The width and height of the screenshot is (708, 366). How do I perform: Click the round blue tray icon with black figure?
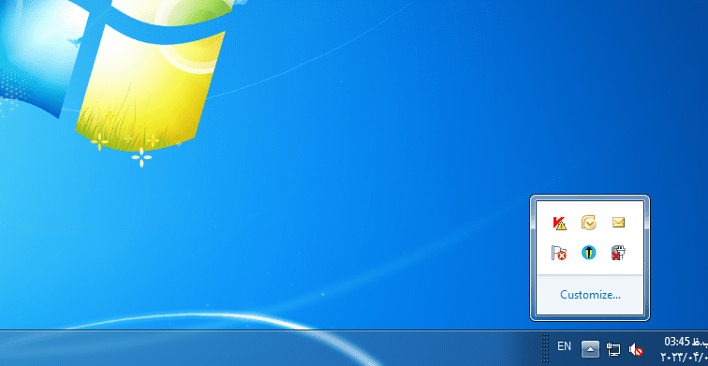(588, 253)
